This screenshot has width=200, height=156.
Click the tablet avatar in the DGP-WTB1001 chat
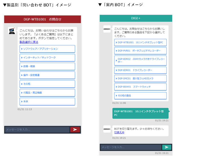point(12,31)
